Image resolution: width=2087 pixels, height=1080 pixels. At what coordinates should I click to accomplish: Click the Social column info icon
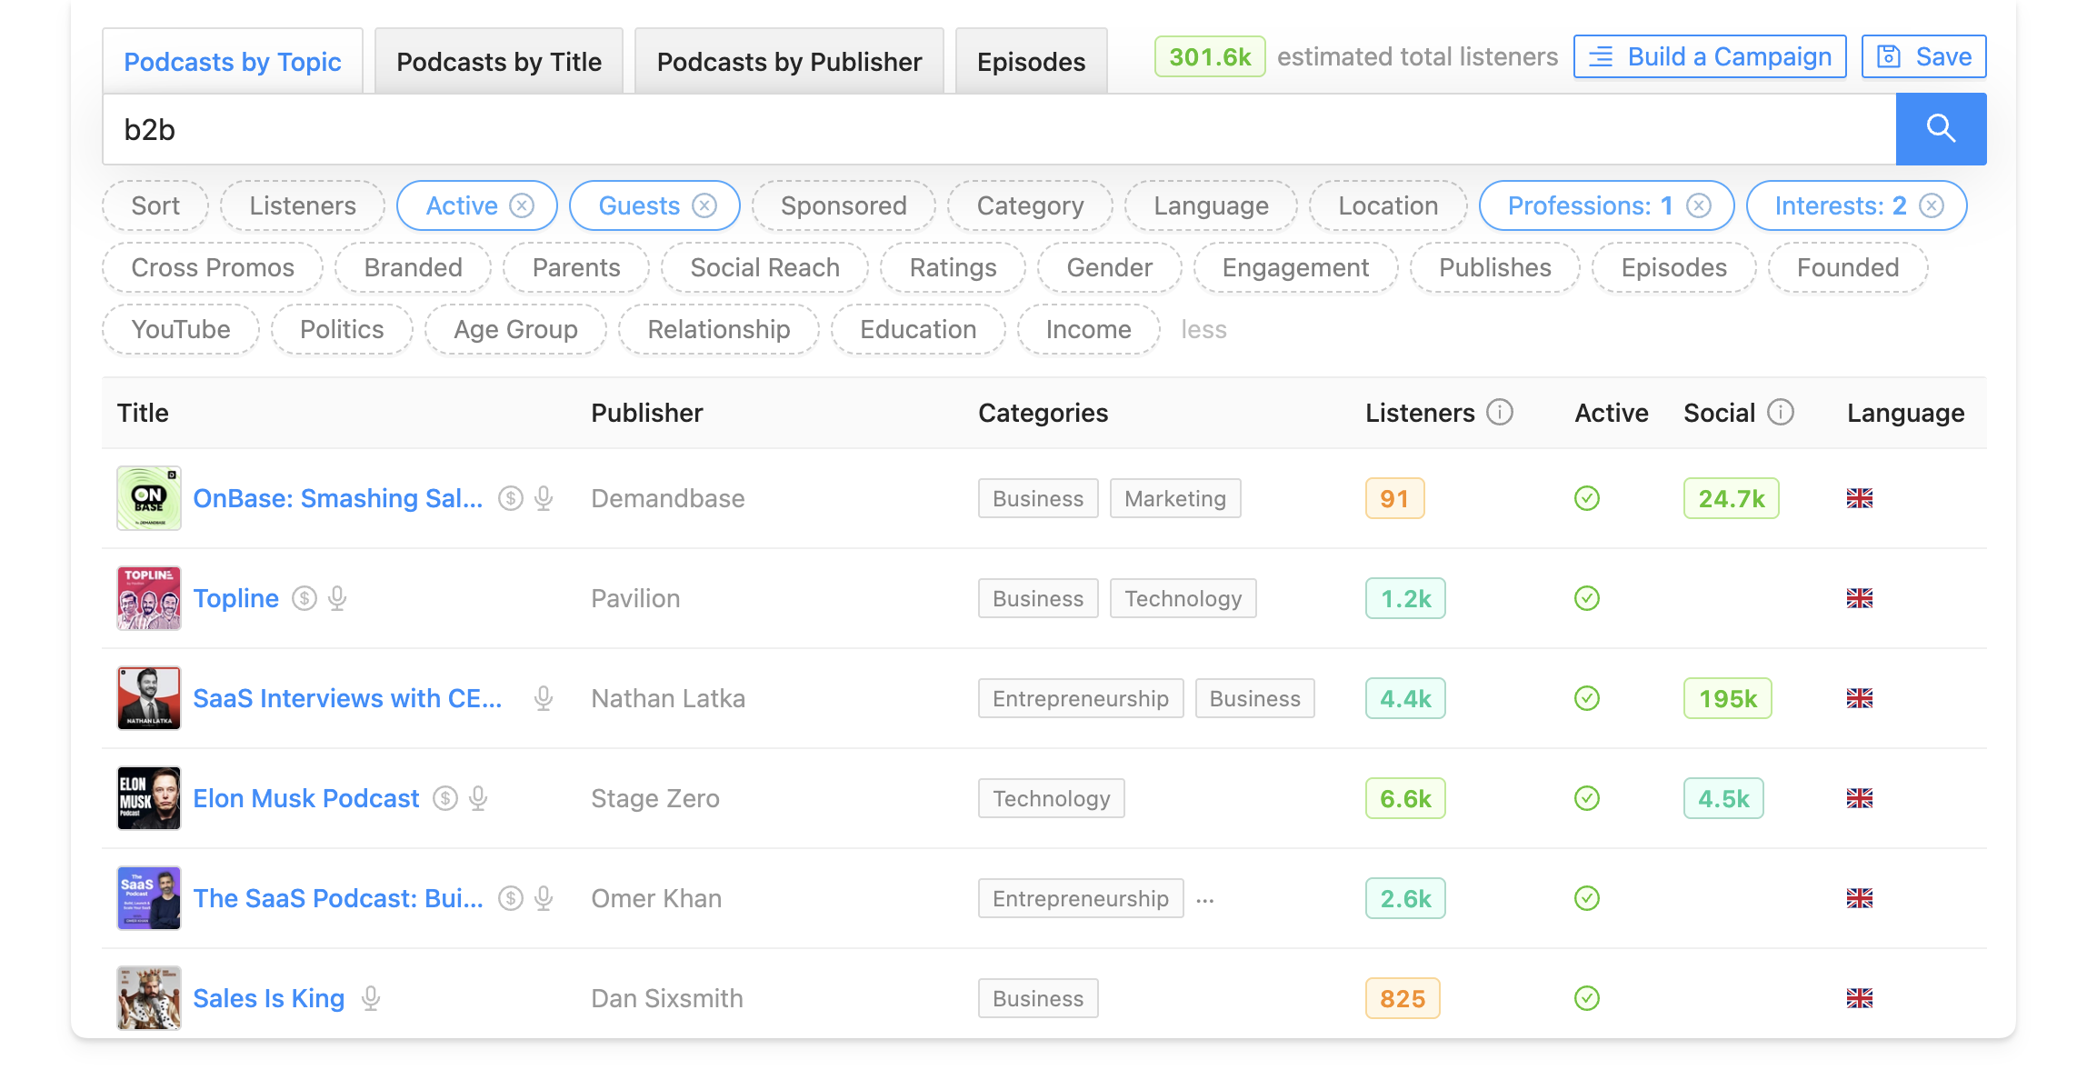(x=1781, y=412)
